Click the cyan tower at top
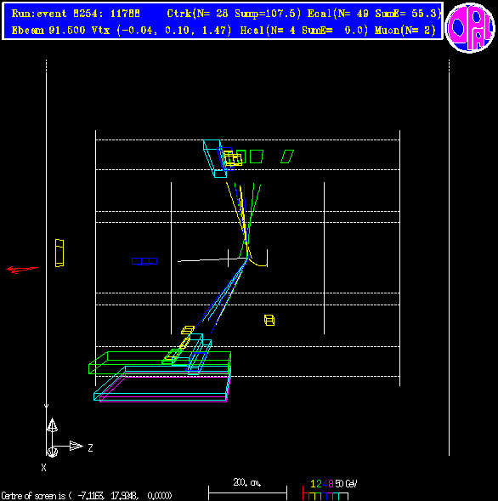Viewport: 498px width, 501px height. point(215,158)
